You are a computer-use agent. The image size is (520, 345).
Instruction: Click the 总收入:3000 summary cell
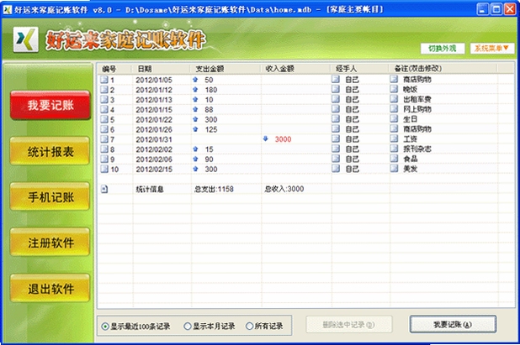coord(284,189)
